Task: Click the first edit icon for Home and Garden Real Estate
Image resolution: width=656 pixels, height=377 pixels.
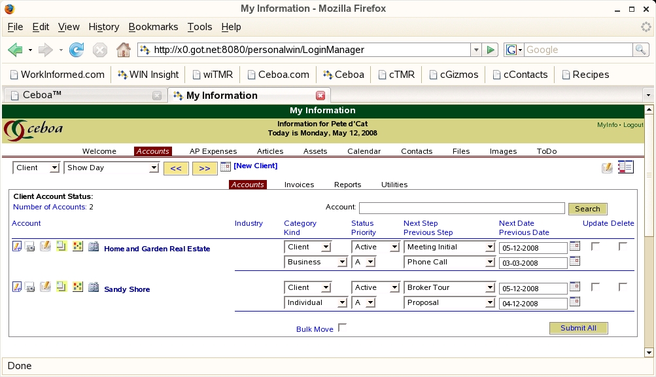Action: pyautogui.click(x=17, y=247)
